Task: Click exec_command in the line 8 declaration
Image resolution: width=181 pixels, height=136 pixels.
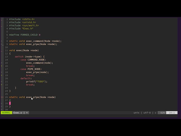Action: click(35, 41)
